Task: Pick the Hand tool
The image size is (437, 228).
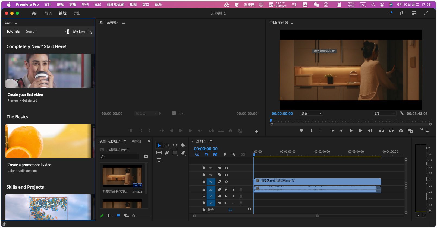Action: coord(183,153)
